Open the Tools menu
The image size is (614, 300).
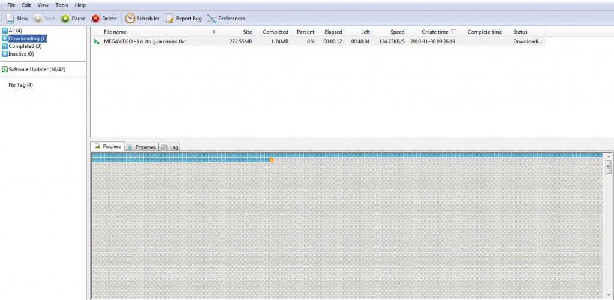(x=62, y=5)
